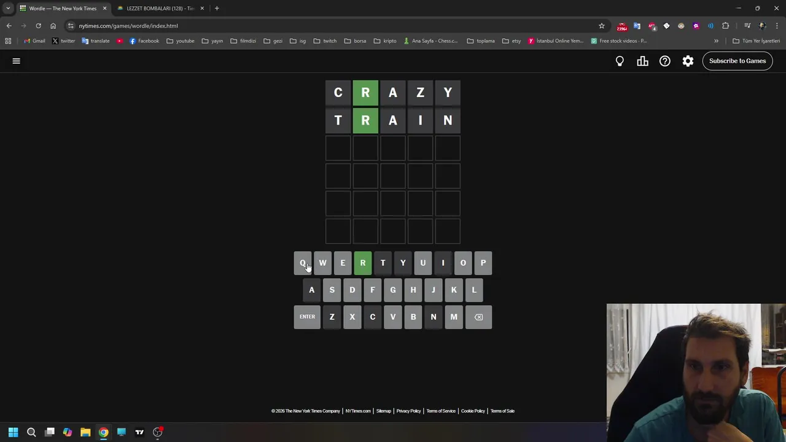
Task: Expand the twitch bookmarks folder
Action: point(325,41)
